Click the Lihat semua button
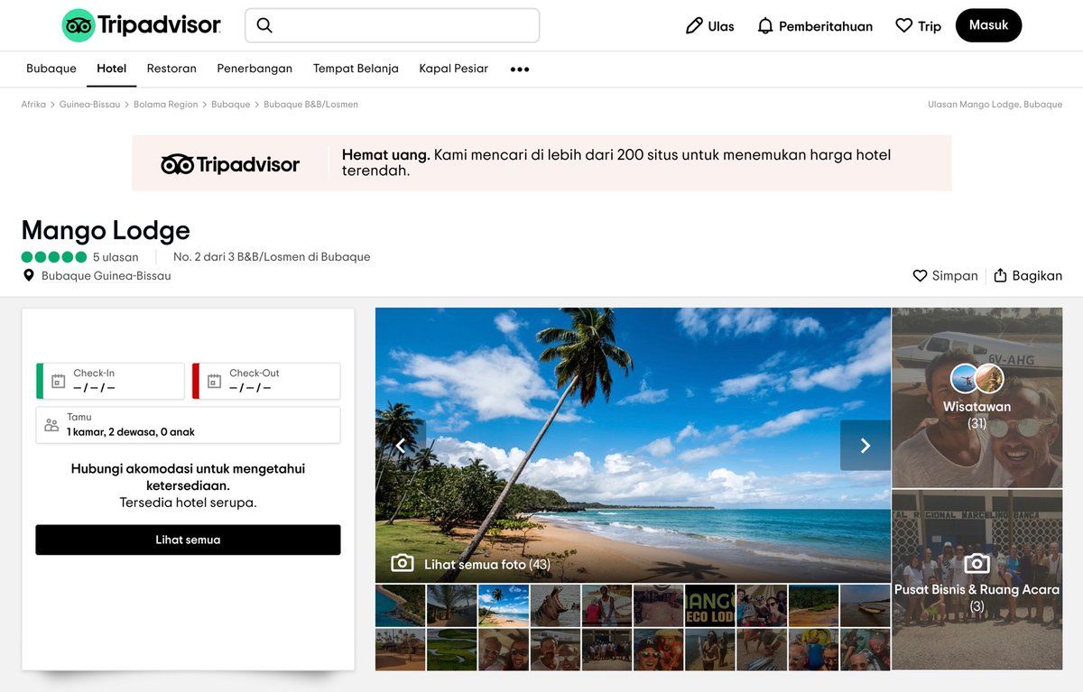Viewport: 1083px width, 692px height. tap(188, 540)
